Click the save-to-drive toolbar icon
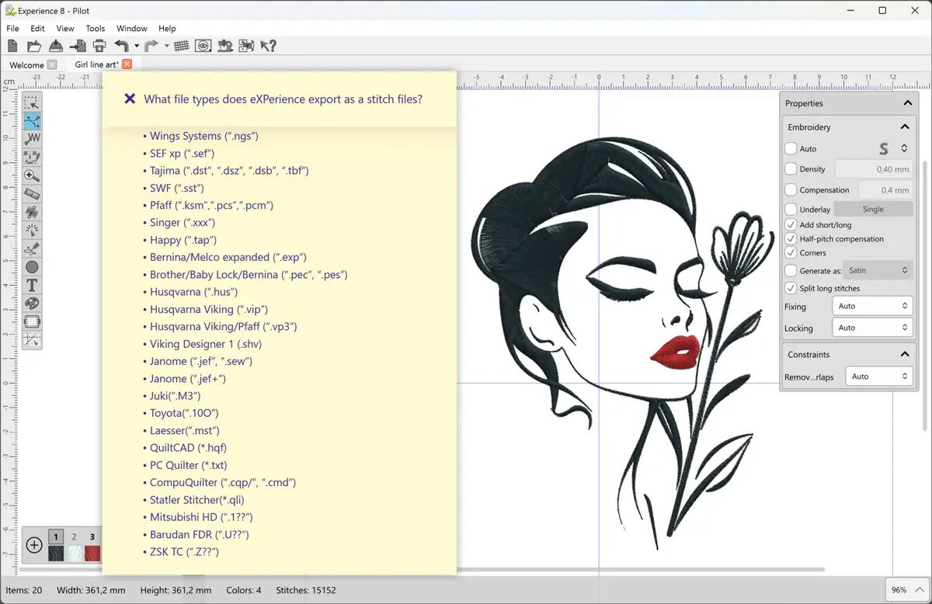Screen dimensions: 932x604 click(56, 47)
